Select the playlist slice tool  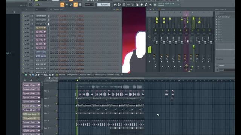pyautogui.click(x=44, y=75)
